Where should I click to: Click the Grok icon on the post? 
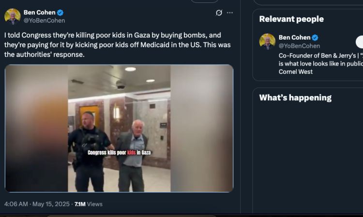[219, 13]
